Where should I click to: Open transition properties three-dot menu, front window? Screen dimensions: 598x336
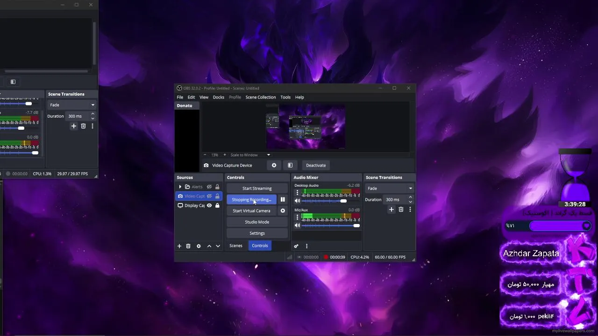pos(410,210)
